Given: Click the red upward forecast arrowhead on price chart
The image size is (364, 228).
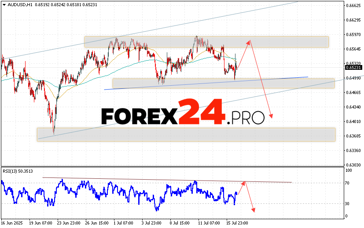Looking at the screenshot, I should click(250, 41).
